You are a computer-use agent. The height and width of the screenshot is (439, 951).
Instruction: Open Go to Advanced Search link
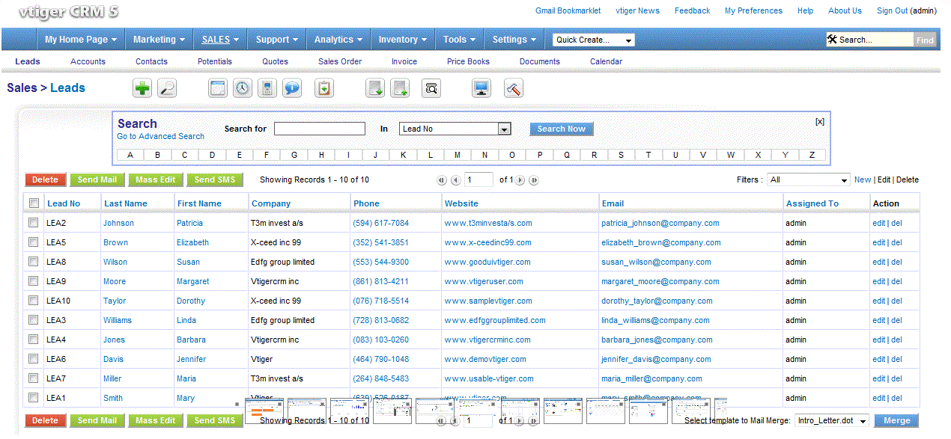[160, 137]
